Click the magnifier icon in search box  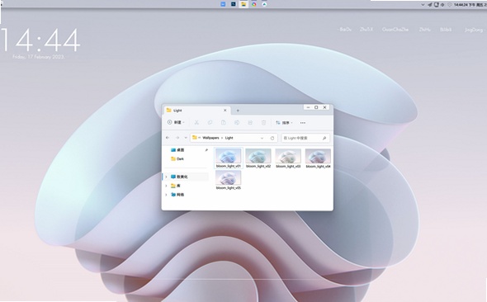(324, 138)
